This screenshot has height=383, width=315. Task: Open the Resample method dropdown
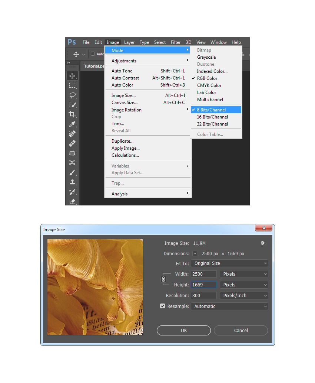pyautogui.click(x=229, y=306)
